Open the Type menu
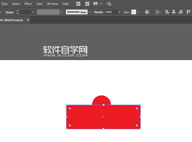The height and width of the screenshot is (142, 192). pos(4,4)
